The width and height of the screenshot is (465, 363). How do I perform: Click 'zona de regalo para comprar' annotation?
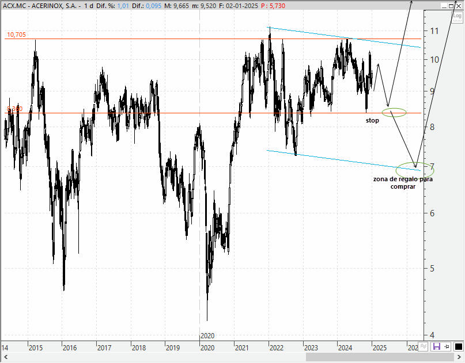403,183
